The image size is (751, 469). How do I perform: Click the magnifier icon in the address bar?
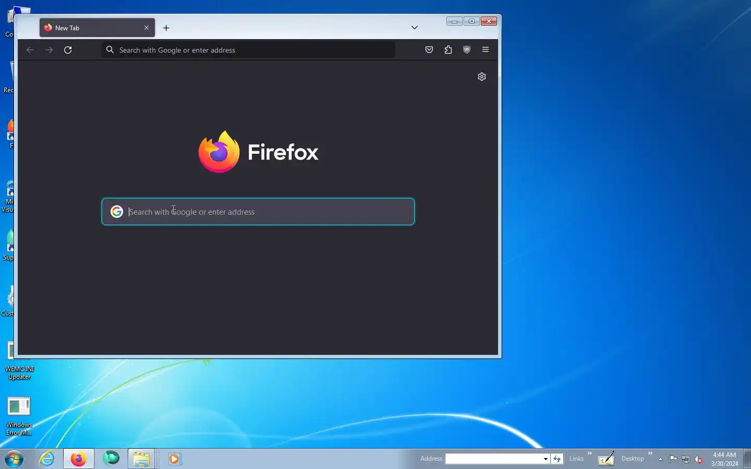tap(110, 50)
